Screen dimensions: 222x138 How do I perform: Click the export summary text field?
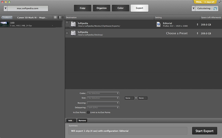pyautogui.click(x=128, y=131)
